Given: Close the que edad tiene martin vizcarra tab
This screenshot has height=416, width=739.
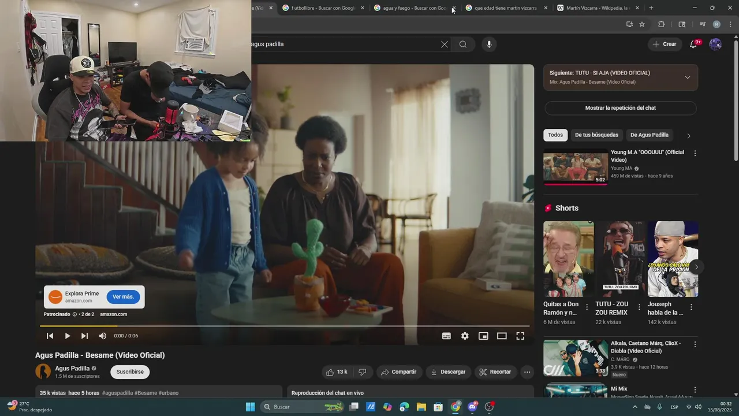Looking at the screenshot, I should 546,8.
